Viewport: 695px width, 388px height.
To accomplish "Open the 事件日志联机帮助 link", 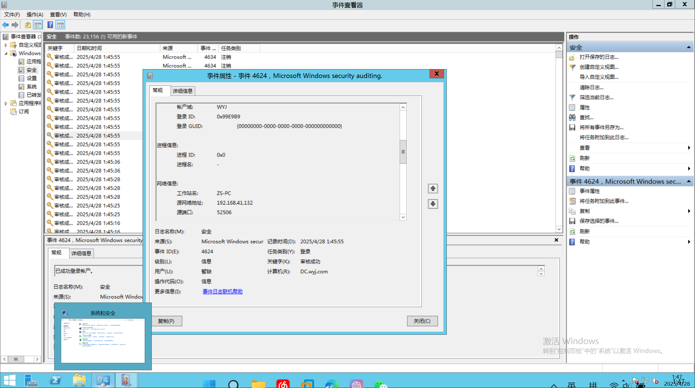I will [x=222, y=291].
